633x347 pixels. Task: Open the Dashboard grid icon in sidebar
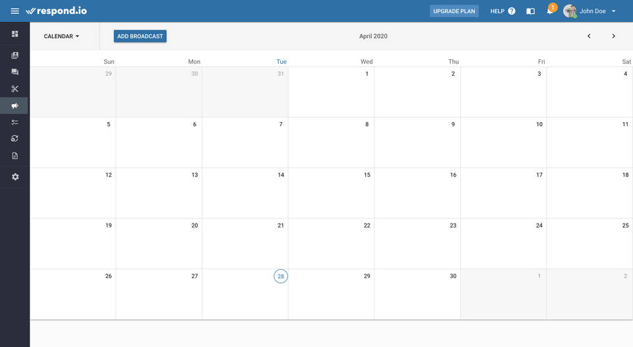point(15,34)
